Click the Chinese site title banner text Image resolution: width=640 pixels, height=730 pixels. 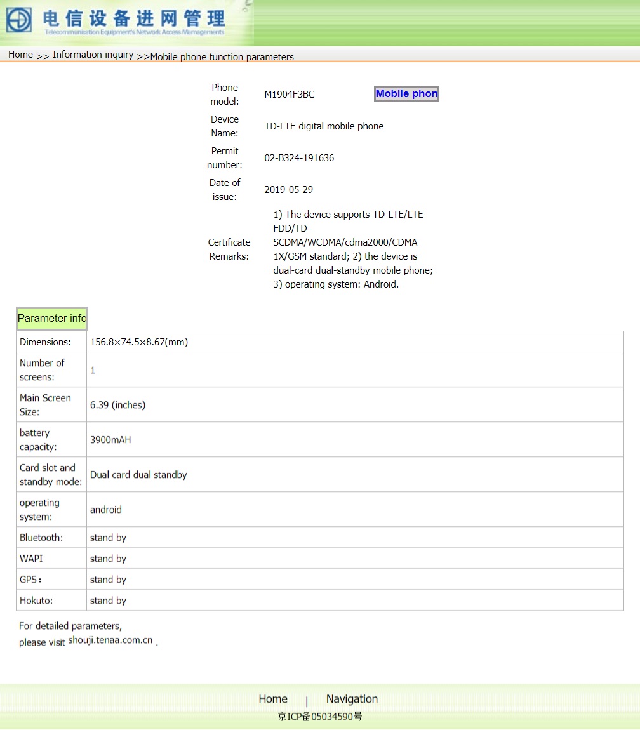(134, 20)
